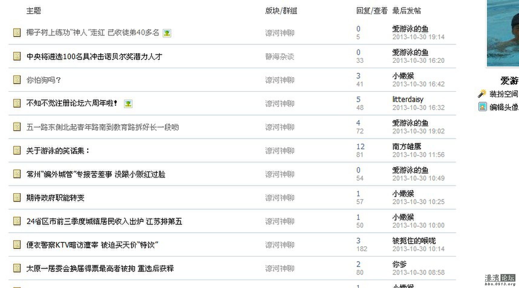The image size is (519, 288).
Task: Click image attachment icon beside 椰子树 topic
Action: pos(168,33)
